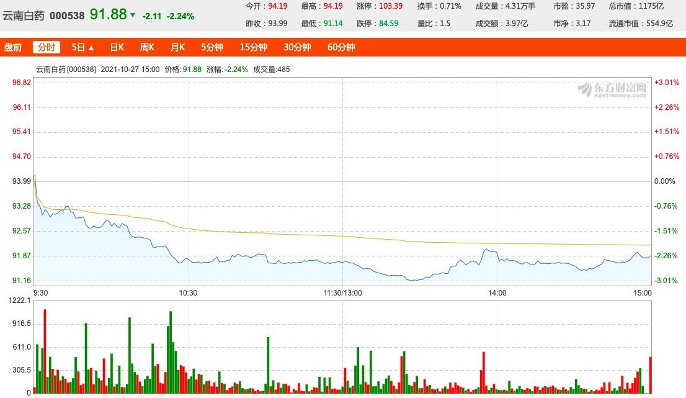Image resolution: width=686 pixels, height=398 pixels.
Task: Click the -3.01% right axis label
Action: point(667,280)
